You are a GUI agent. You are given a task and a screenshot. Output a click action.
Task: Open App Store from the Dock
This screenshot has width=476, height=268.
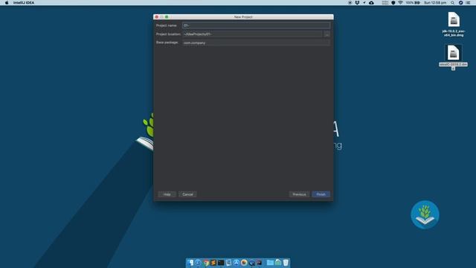tap(237, 263)
